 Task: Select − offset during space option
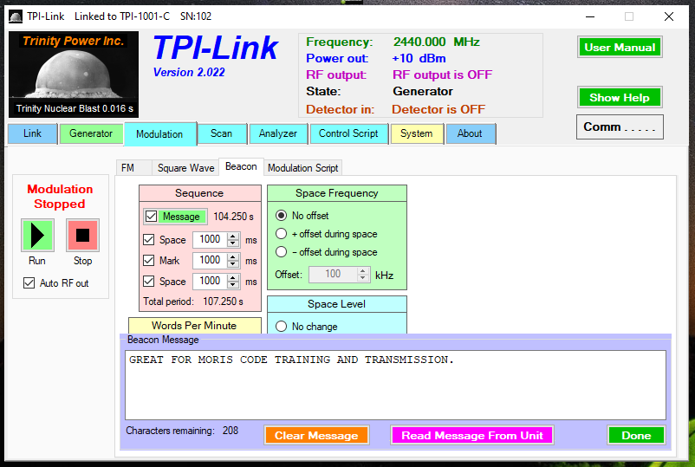coord(281,252)
